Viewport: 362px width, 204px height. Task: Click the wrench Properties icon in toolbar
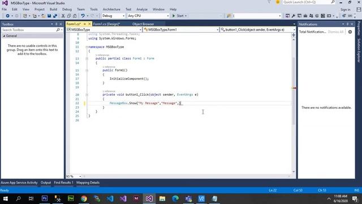(293, 16)
